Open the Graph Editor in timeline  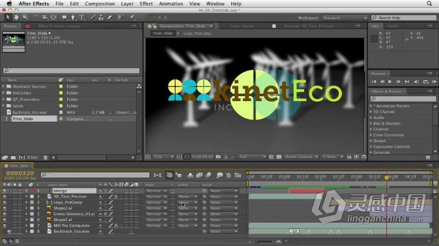pyautogui.click(x=238, y=175)
